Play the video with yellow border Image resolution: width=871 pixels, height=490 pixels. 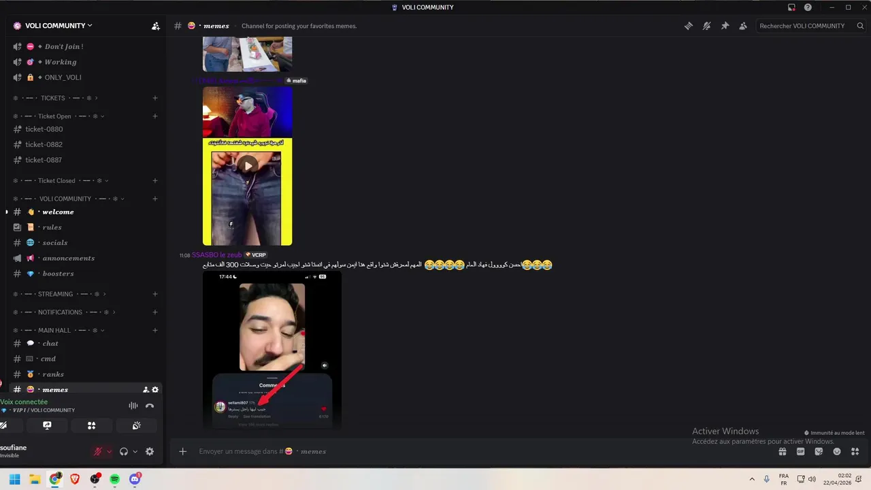248,165
